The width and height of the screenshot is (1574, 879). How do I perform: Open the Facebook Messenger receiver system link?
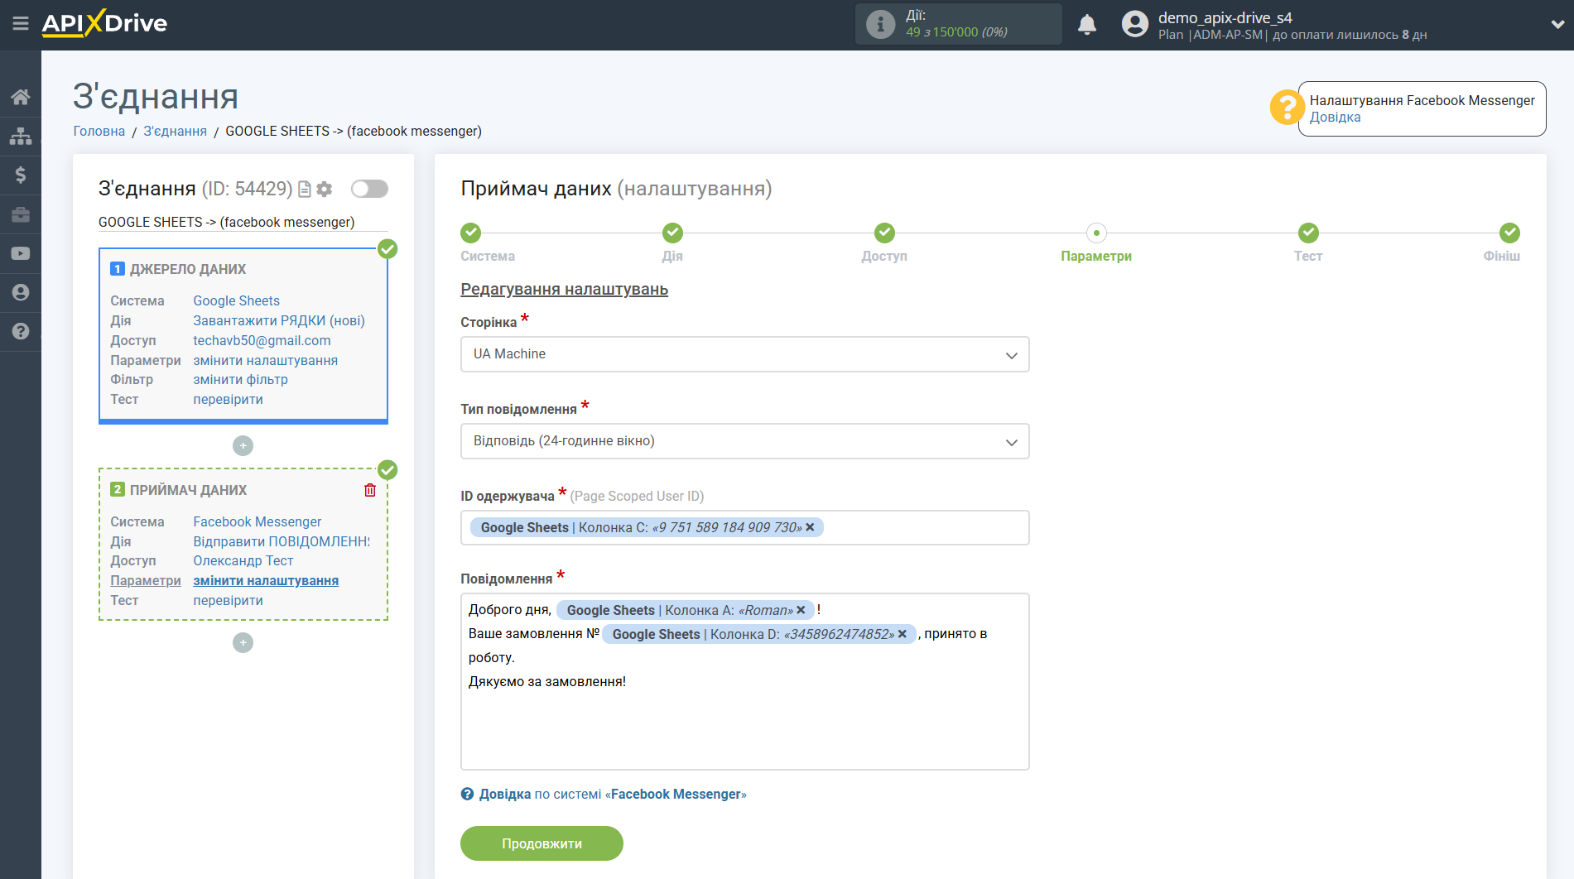pos(257,521)
